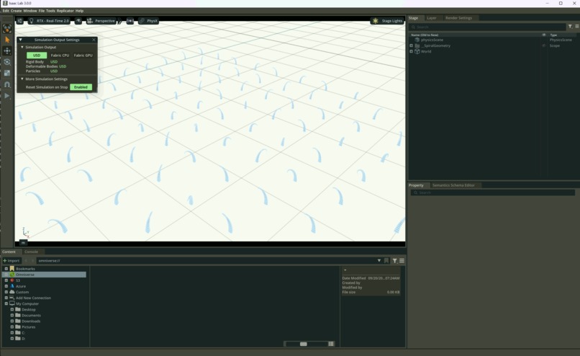Click the viewport streaming waveform icon

[130, 21]
